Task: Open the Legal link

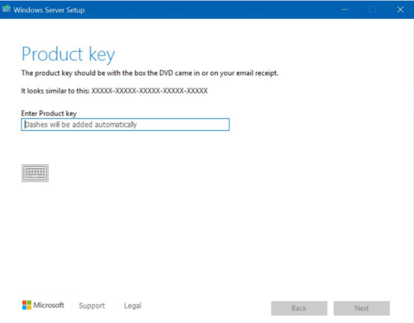Action: 132,306
